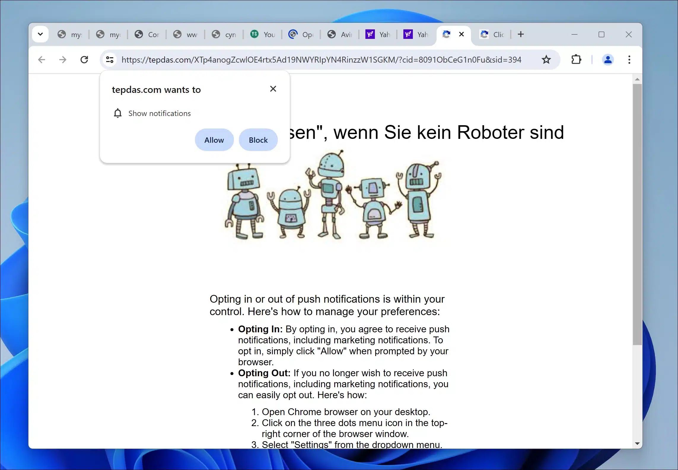Viewport: 678px width, 470px height.
Task: Click the 'wenn Sie kein Roboter sind' heading
Action: pos(449,132)
